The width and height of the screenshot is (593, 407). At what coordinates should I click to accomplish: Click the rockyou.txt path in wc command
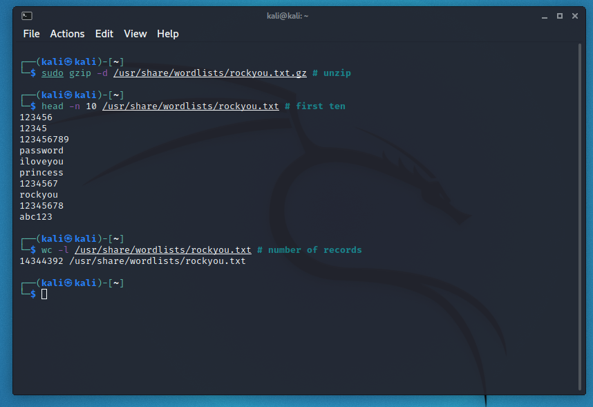pos(163,250)
